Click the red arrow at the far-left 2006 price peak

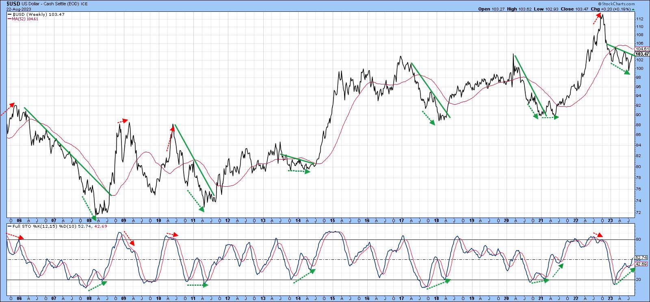point(8,110)
